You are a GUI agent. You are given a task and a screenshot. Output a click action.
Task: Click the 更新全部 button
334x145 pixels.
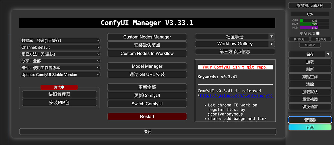pyautogui.click(x=147, y=87)
